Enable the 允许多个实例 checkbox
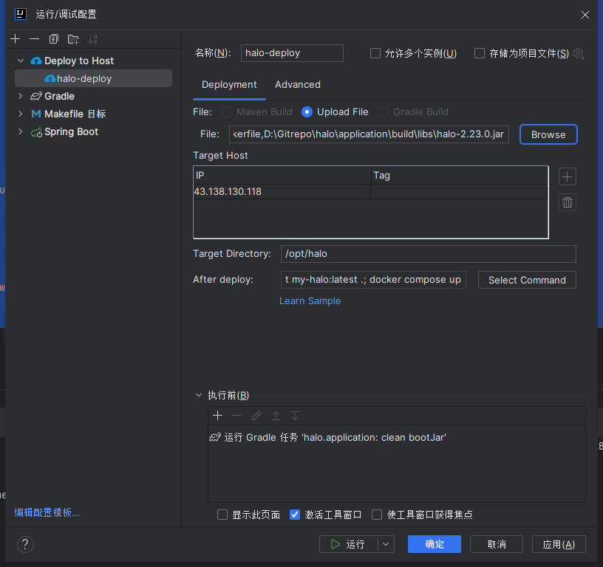 coord(375,53)
